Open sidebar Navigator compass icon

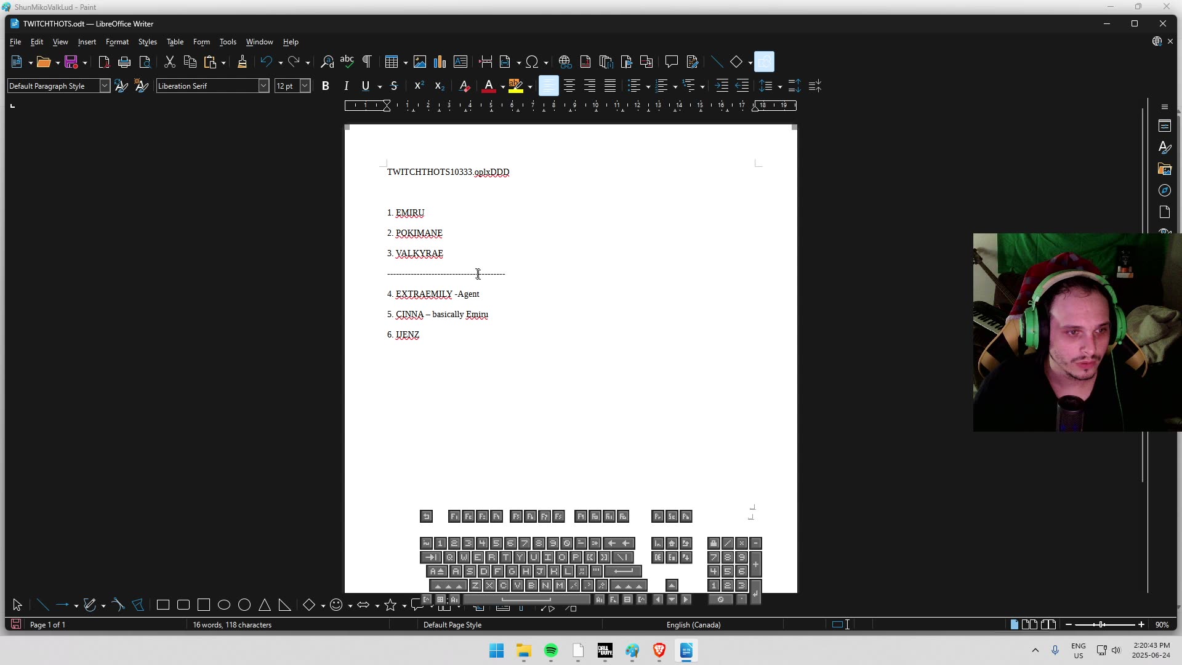[1164, 190]
